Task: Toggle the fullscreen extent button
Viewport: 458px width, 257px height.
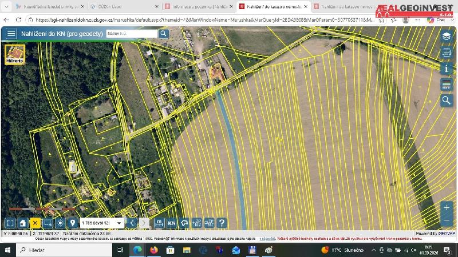Action: pyautogui.click(x=10, y=223)
